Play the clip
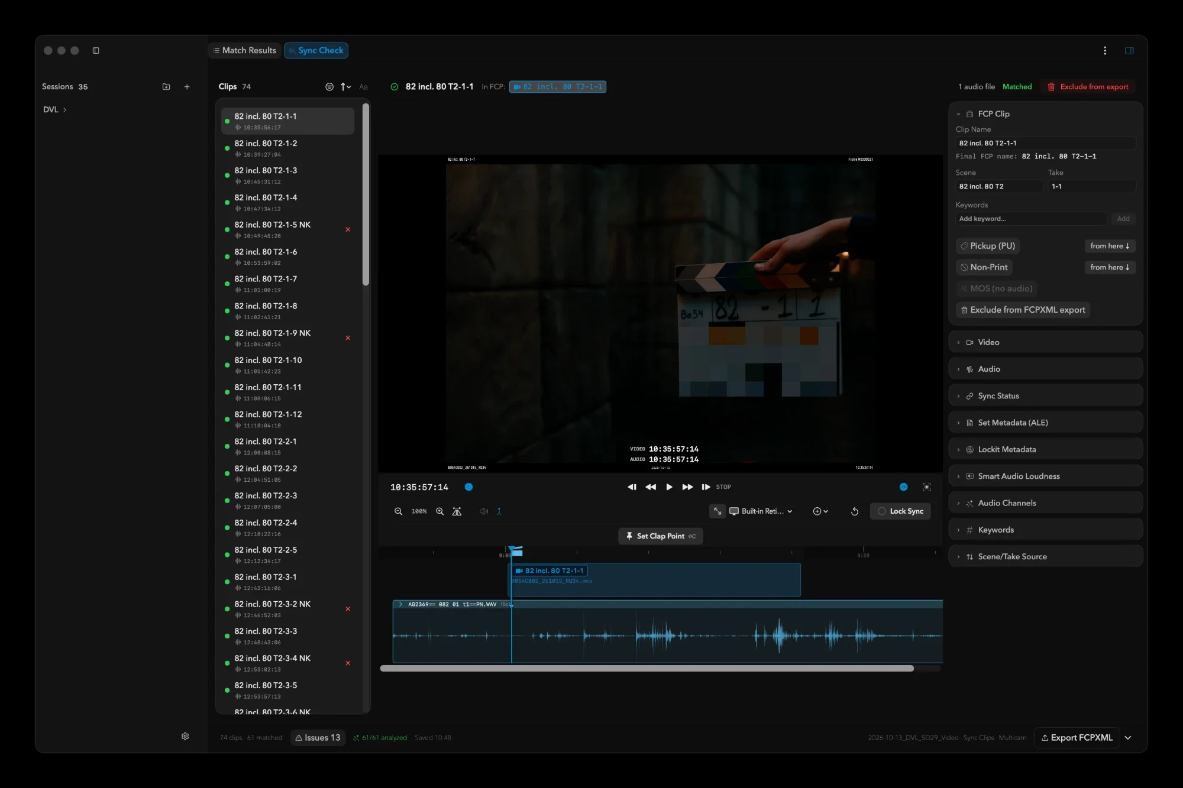Screen dimensions: 1183x788 pos(669,487)
